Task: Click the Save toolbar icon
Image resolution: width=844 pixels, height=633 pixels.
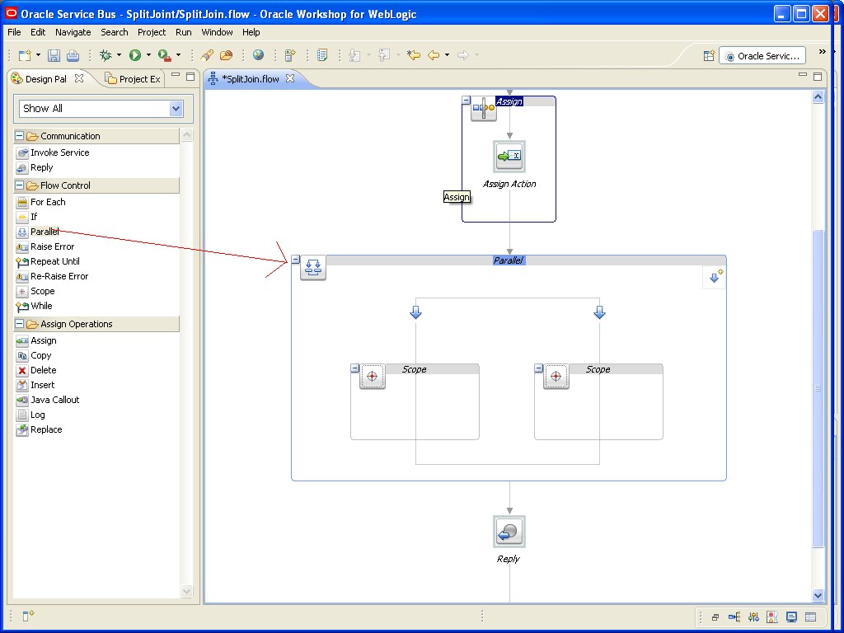Action: 54,55
